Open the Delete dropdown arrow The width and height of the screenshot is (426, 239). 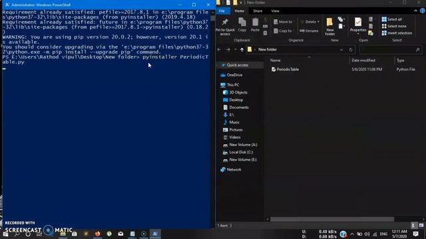pos(318,22)
